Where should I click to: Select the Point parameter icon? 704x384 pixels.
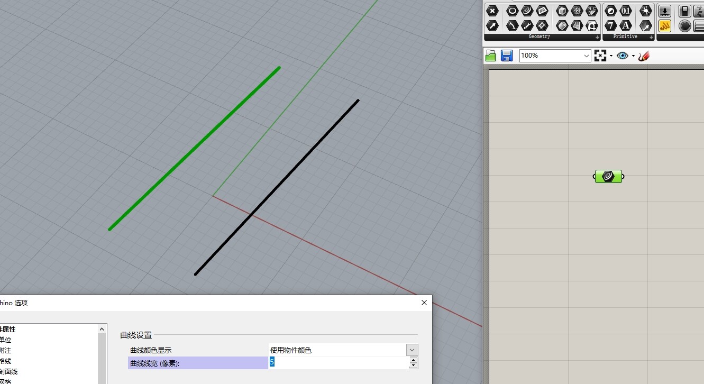point(492,11)
